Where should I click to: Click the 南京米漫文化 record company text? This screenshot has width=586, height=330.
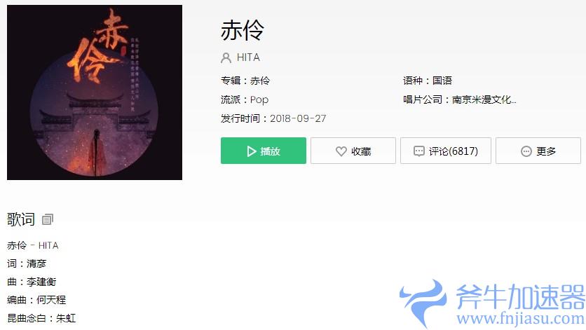(x=484, y=99)
